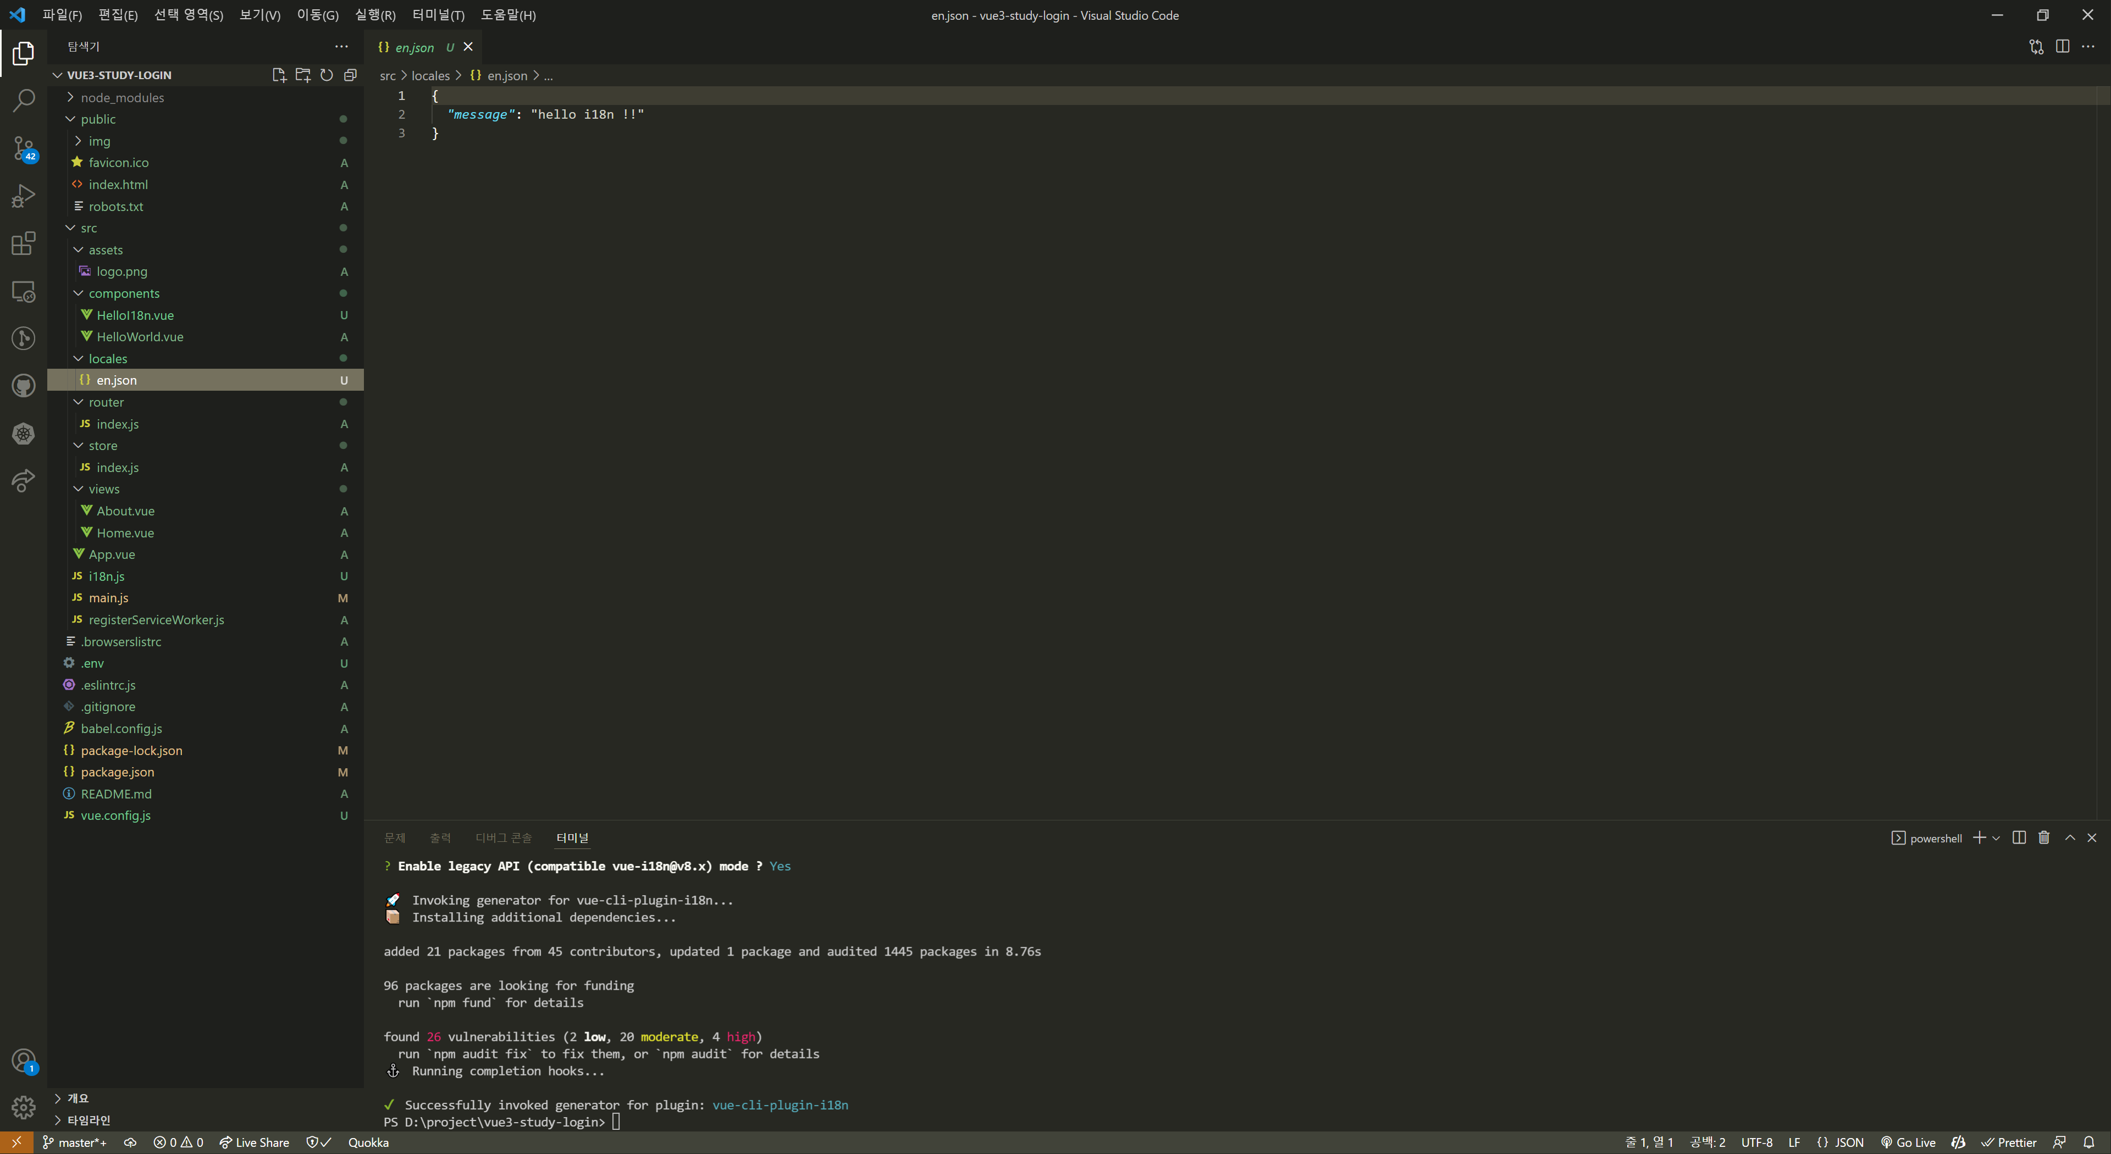Toggle Go Live server in status bar
The height and width of the screenshot is (1154, 2111).
tap(1908, 1142)
